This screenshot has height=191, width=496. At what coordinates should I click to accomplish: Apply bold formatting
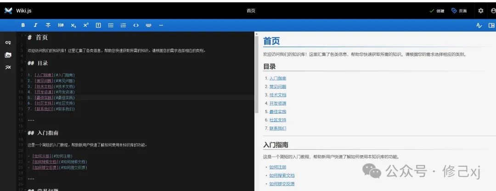point(23,25)
